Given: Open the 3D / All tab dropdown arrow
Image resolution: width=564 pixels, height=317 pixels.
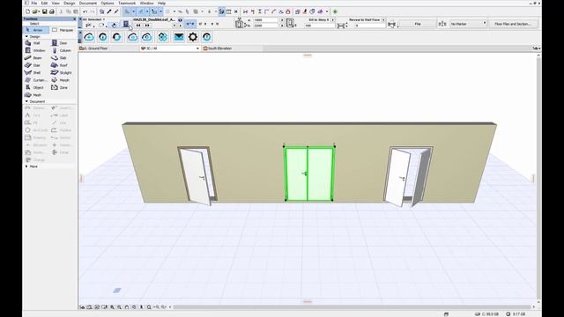Looking at the screenshot, I should click(197, 48).
